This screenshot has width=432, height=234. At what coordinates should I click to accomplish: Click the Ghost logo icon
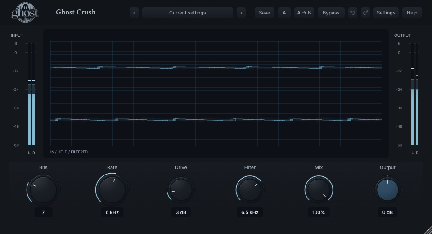point(25,13)
